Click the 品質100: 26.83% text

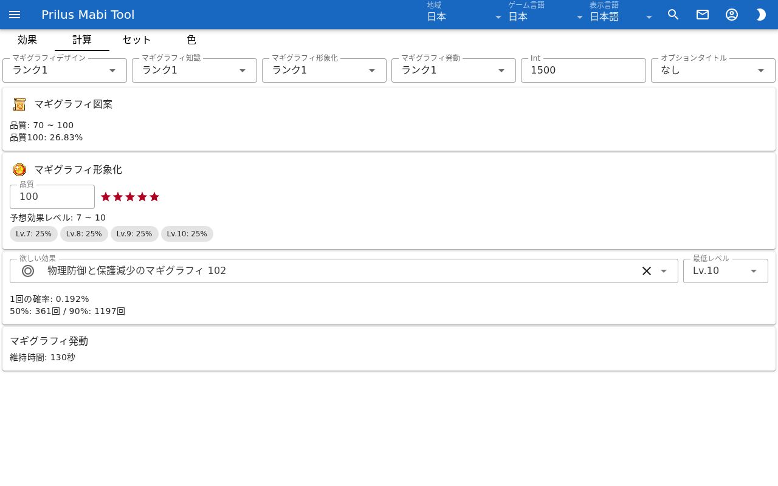tap(46, 137)
